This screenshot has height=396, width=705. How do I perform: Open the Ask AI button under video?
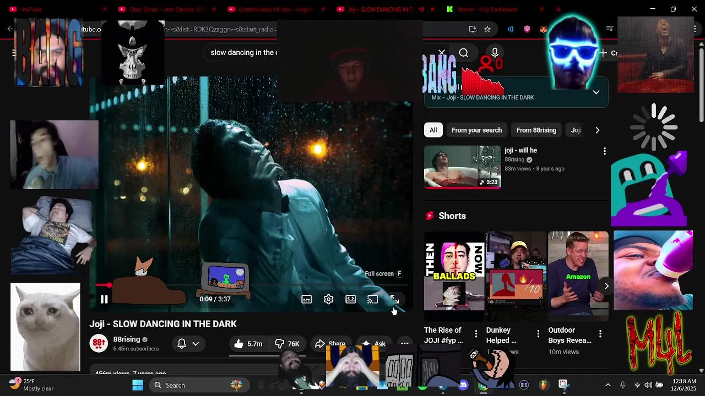click(x=373, y=344)
